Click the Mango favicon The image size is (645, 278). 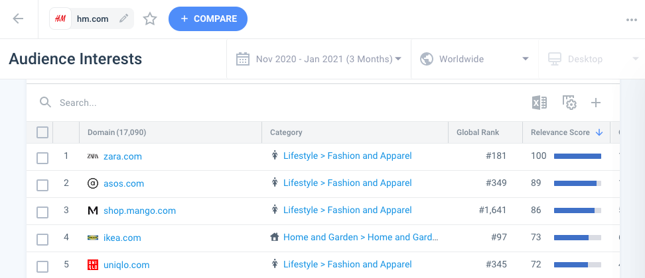pos(93,210)
